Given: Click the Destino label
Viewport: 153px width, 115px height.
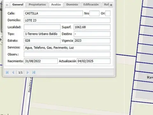Looking at the screenshot, I should click(x=67, y=34).
